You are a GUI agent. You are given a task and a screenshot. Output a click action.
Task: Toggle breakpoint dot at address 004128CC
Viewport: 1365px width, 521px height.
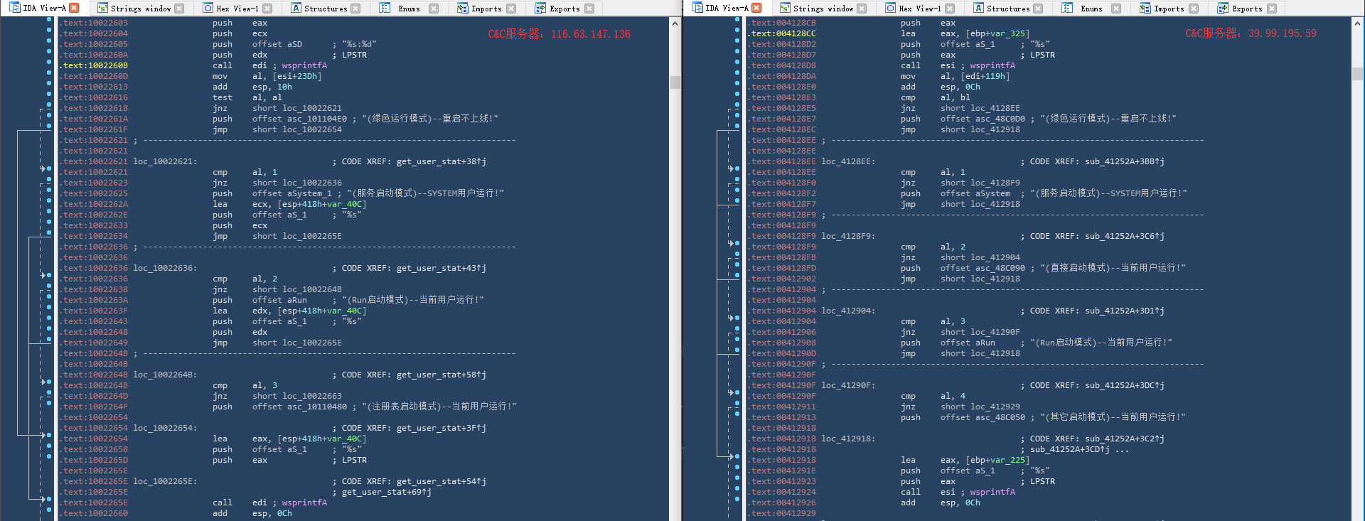coord(737,33)
